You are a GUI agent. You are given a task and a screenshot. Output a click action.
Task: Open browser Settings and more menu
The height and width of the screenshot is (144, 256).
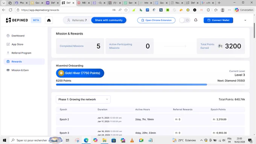[x=229, y=10]
